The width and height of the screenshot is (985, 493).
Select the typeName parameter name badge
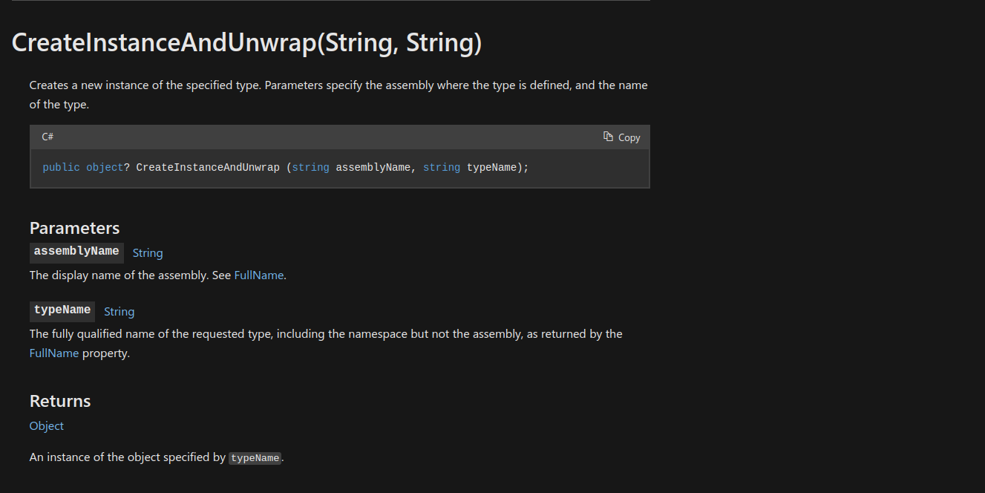(62, 310)
